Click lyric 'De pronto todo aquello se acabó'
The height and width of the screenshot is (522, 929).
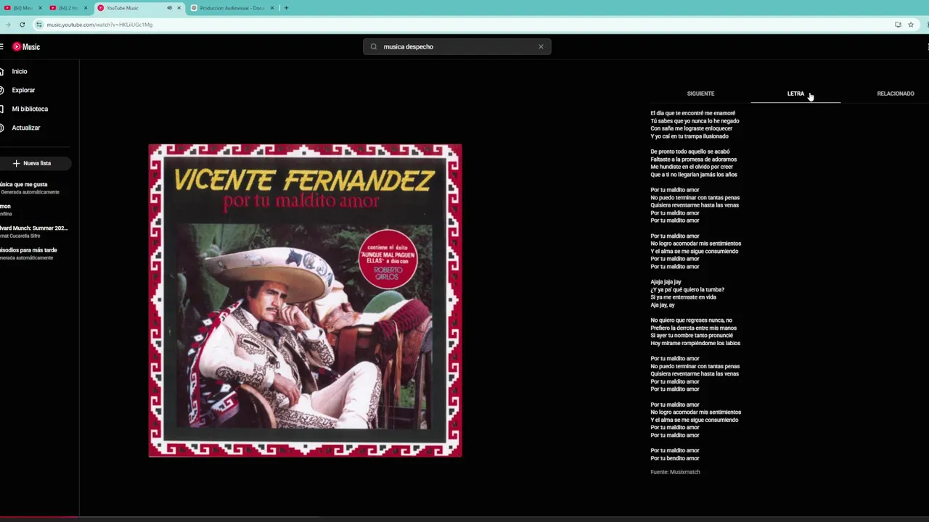click(689, 152)
